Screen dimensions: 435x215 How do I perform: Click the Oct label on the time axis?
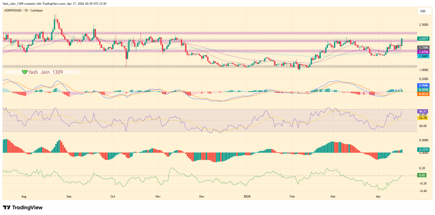pyautogui.click(x=113, y=197)
